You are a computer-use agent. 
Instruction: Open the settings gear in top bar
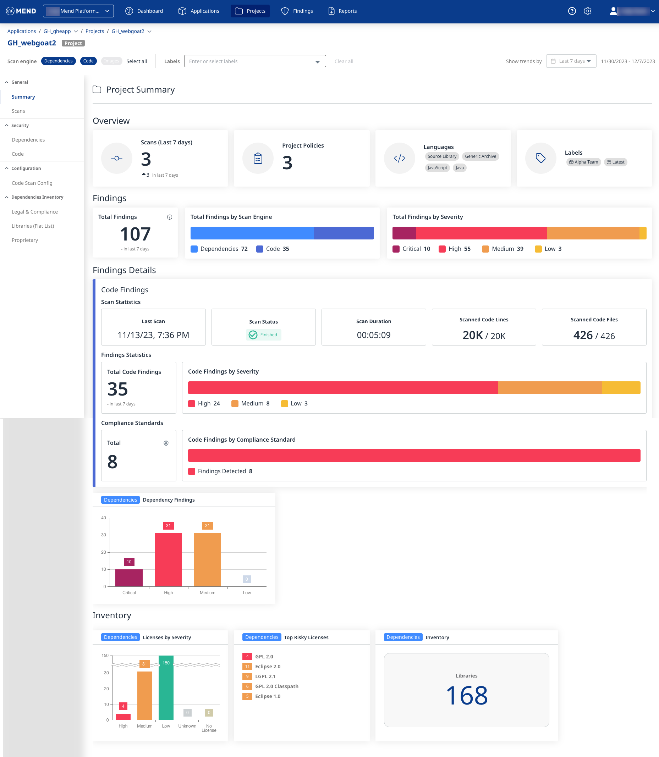point(587,11)
